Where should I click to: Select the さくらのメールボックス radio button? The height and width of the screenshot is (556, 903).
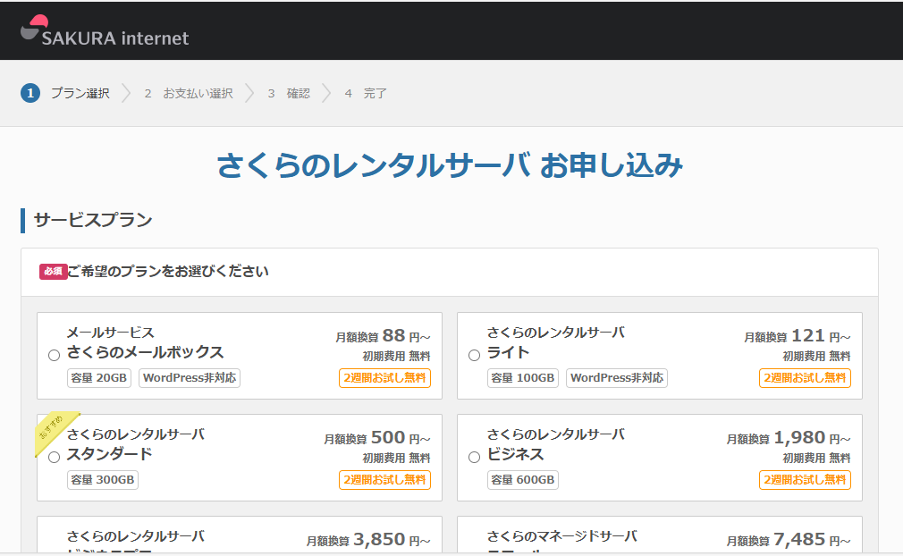[55, 355]
